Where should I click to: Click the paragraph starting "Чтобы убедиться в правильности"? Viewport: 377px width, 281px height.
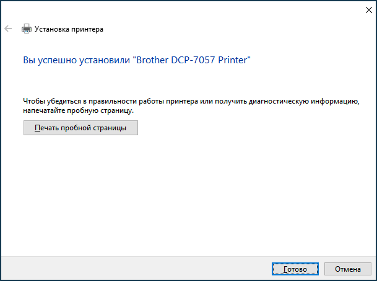tap(191, 105)
